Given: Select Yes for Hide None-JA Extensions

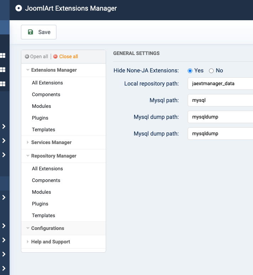Looking at the screenshot, I should pos(190,71).
